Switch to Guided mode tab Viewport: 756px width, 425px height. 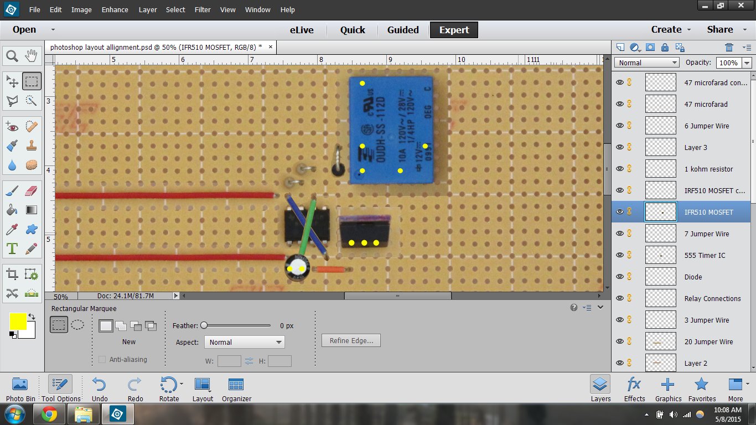[x=403, y=30]
